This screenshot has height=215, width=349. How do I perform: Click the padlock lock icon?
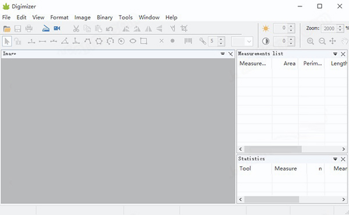pos(17,41)
